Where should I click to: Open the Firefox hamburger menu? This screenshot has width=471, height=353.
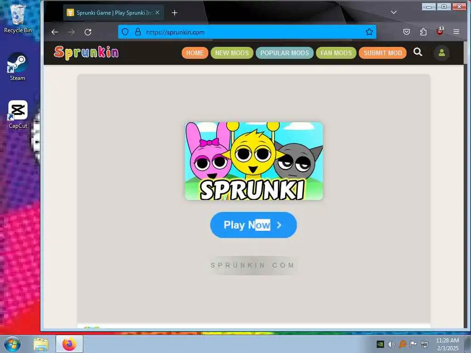point(456,32)
